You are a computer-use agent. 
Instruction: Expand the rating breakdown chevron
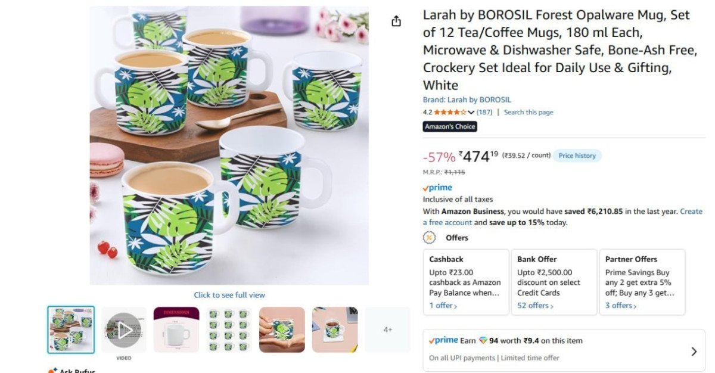(x=470, y=111)
